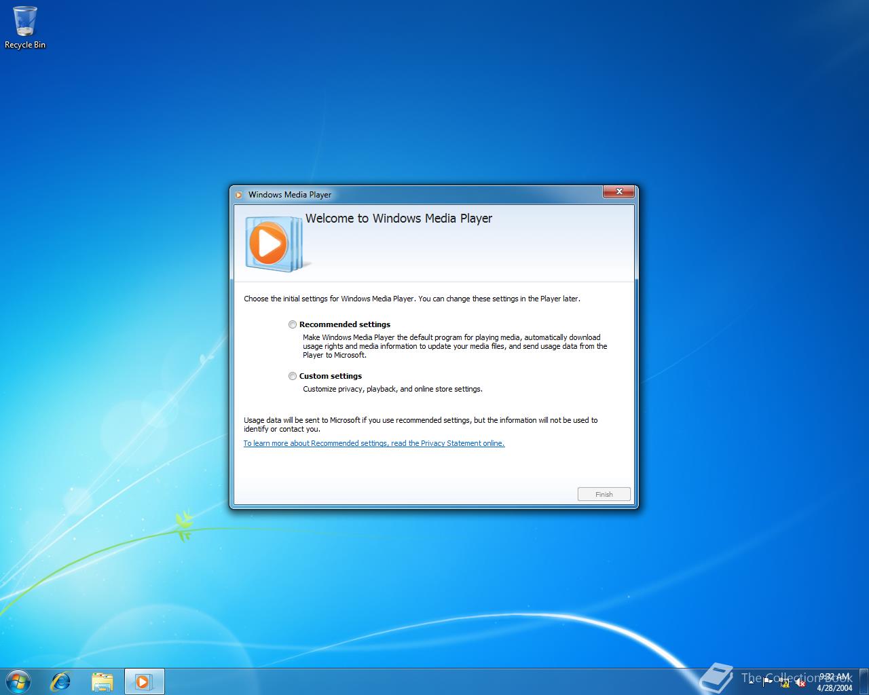Click the small Media Player title bar icon
This screenshot has height=695, width=869.
[x=239, y=195]
